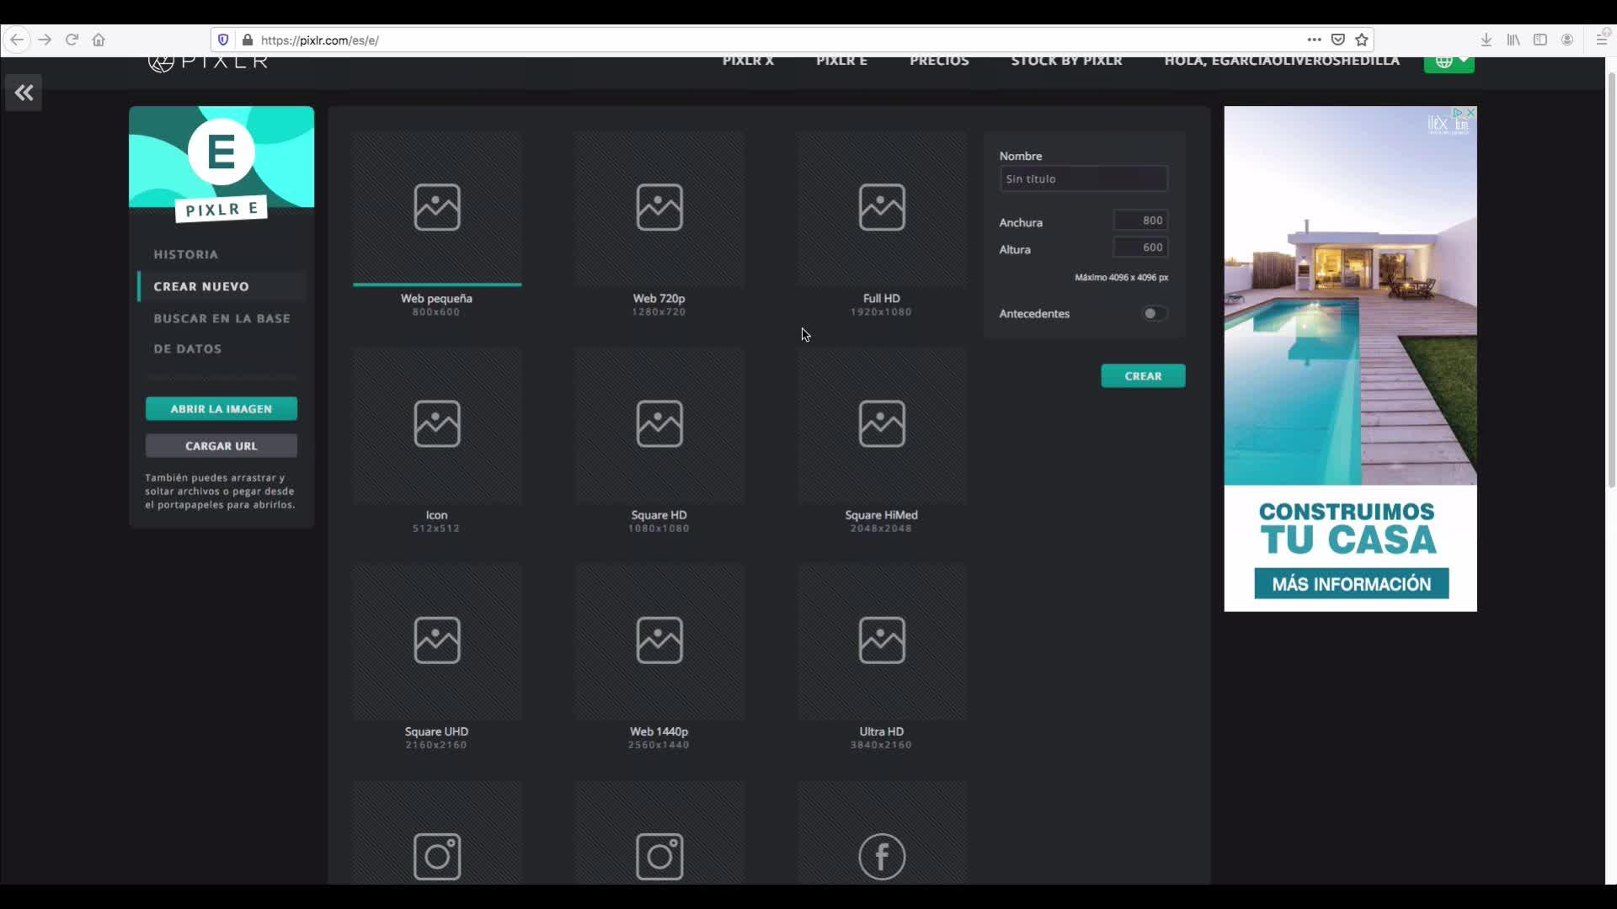
Task: Open the Firefox hamburger menu
Action: [1601, 40]
